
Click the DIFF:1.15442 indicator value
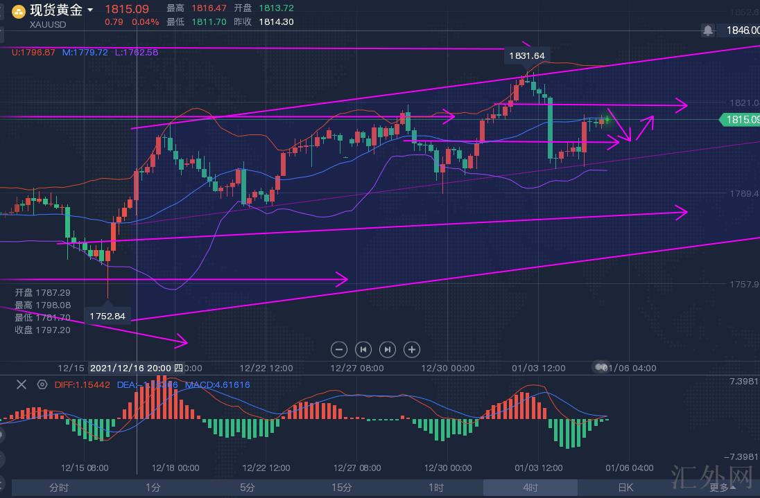[x=83, y=384]
